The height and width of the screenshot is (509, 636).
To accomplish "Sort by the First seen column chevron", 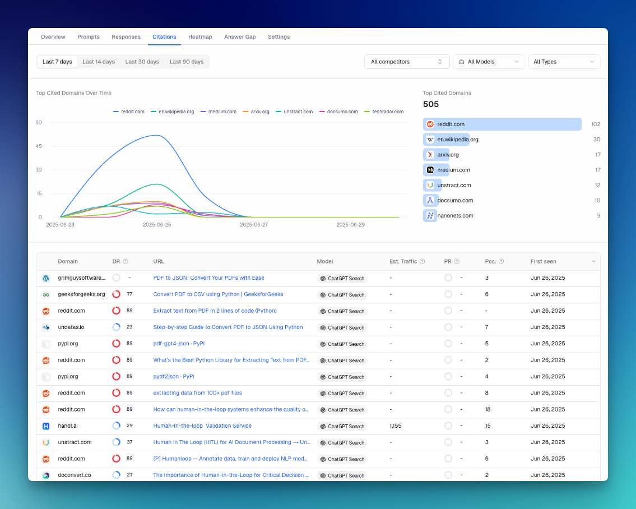I will [593, 261].
